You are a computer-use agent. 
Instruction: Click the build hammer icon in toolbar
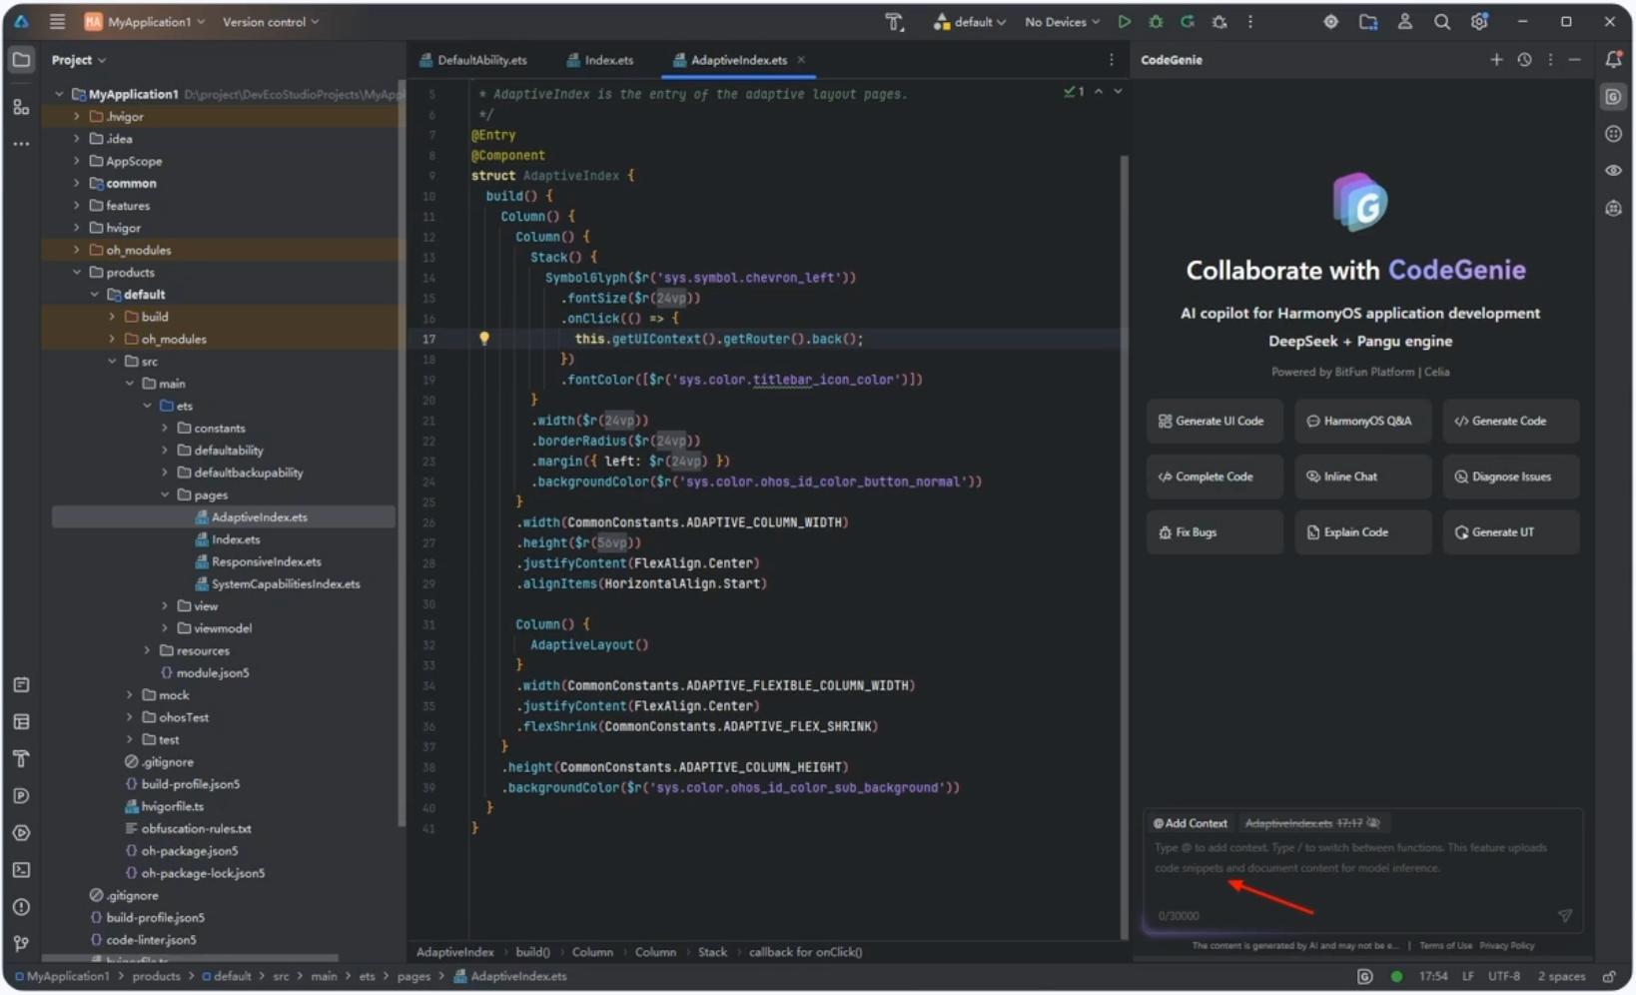pyautogui.click(x=894, y=21)
